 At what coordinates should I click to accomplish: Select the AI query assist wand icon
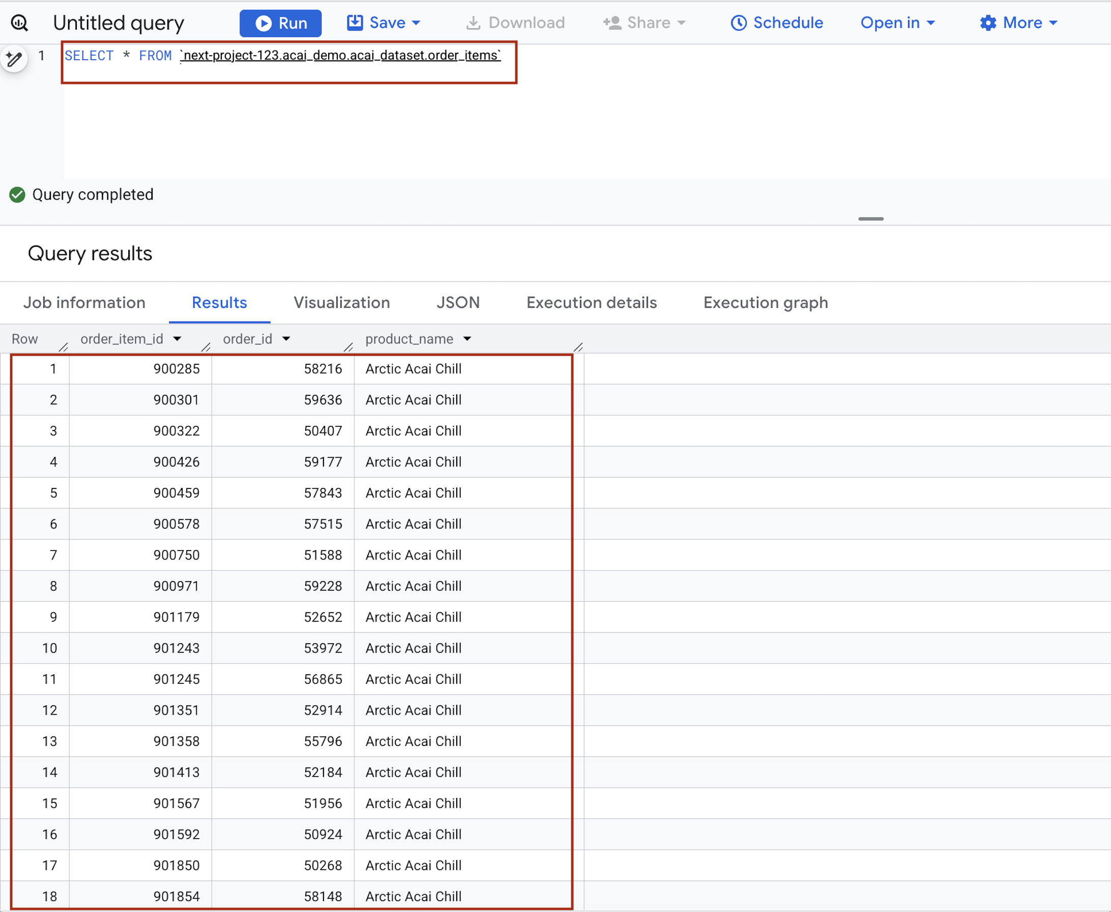point(14,59)
